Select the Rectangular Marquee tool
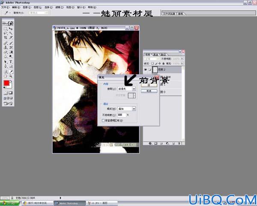 click(x=6, y=29)
